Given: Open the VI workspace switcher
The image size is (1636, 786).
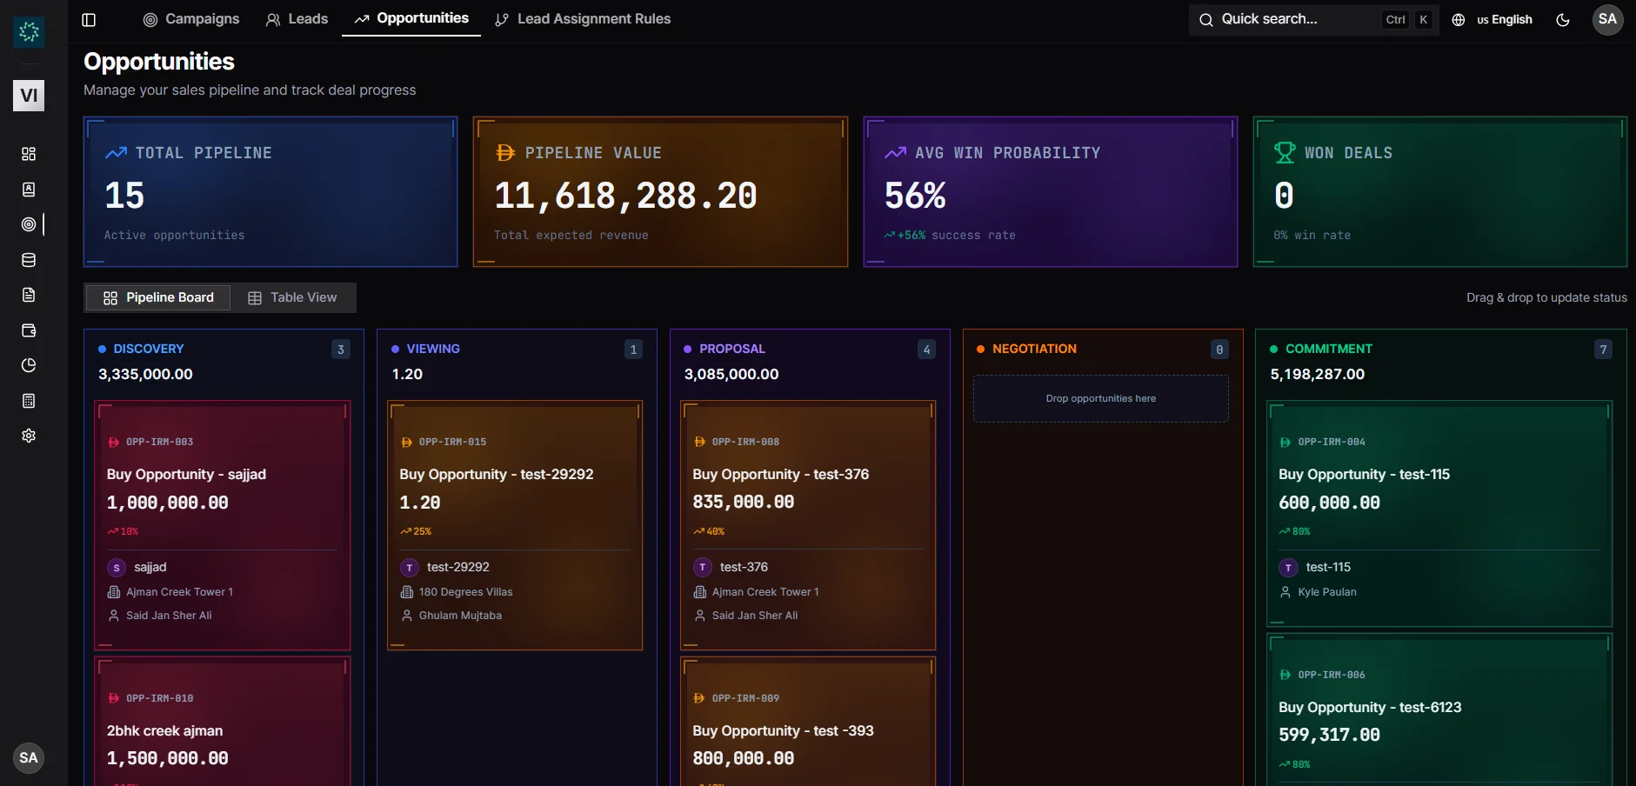Looking at the screenshot, I should 29,96.
